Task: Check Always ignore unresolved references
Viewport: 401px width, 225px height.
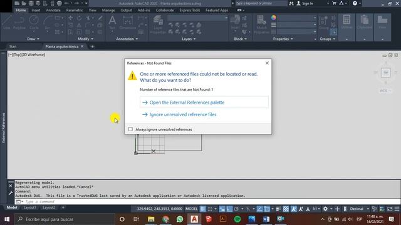Action: (x=130, y=129)
